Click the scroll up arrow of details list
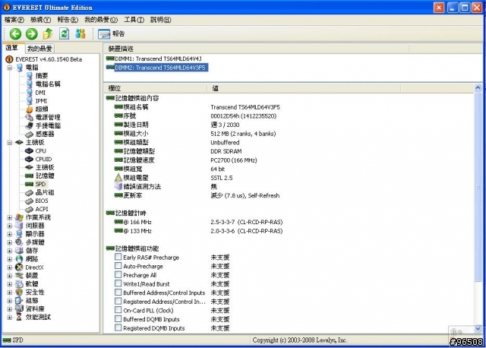 click(x=478, y=88)
